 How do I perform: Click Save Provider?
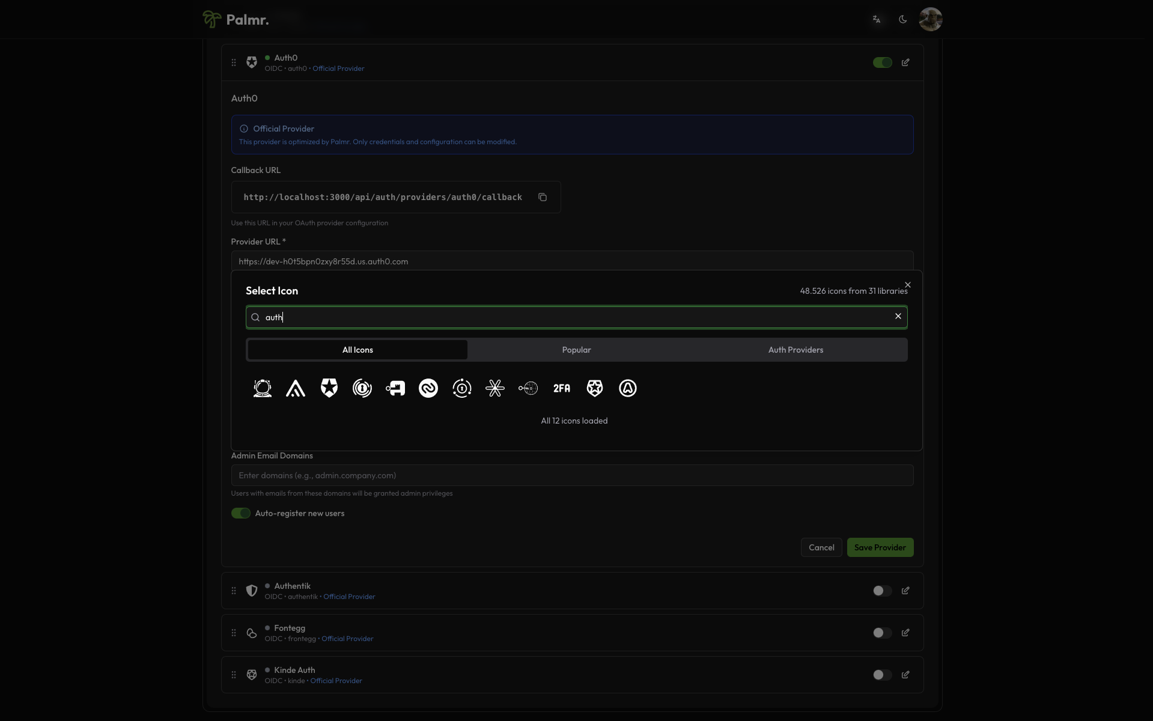coord(880,547)
